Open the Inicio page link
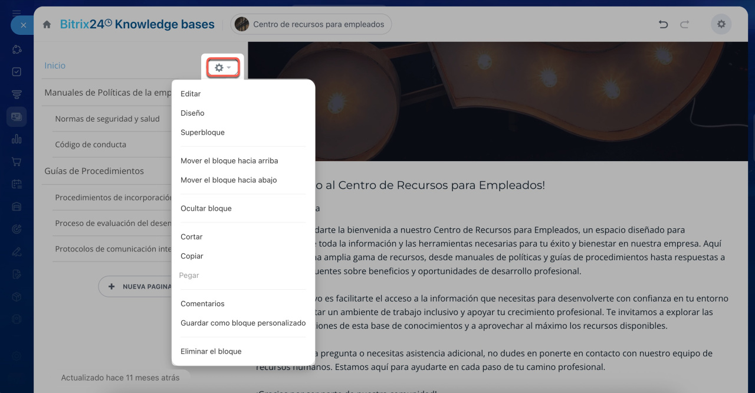 (55, 65)
